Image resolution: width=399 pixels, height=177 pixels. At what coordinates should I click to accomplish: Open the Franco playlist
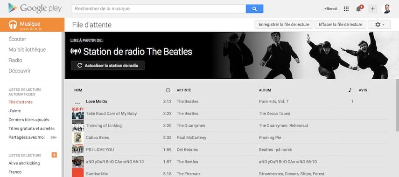coord(15,172)
